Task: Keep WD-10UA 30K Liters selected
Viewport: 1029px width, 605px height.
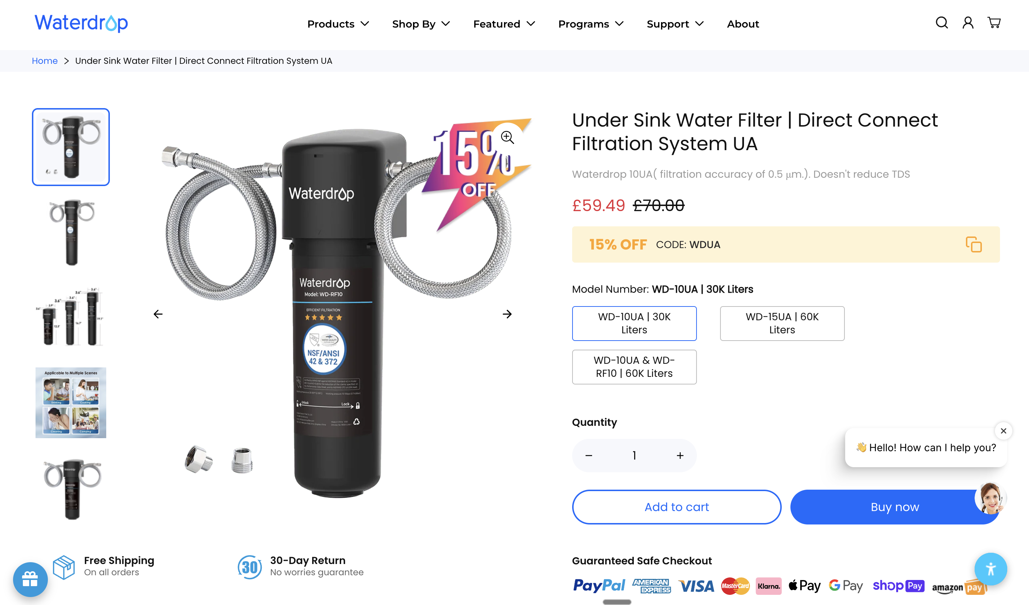Action: [x=634, y=323]
